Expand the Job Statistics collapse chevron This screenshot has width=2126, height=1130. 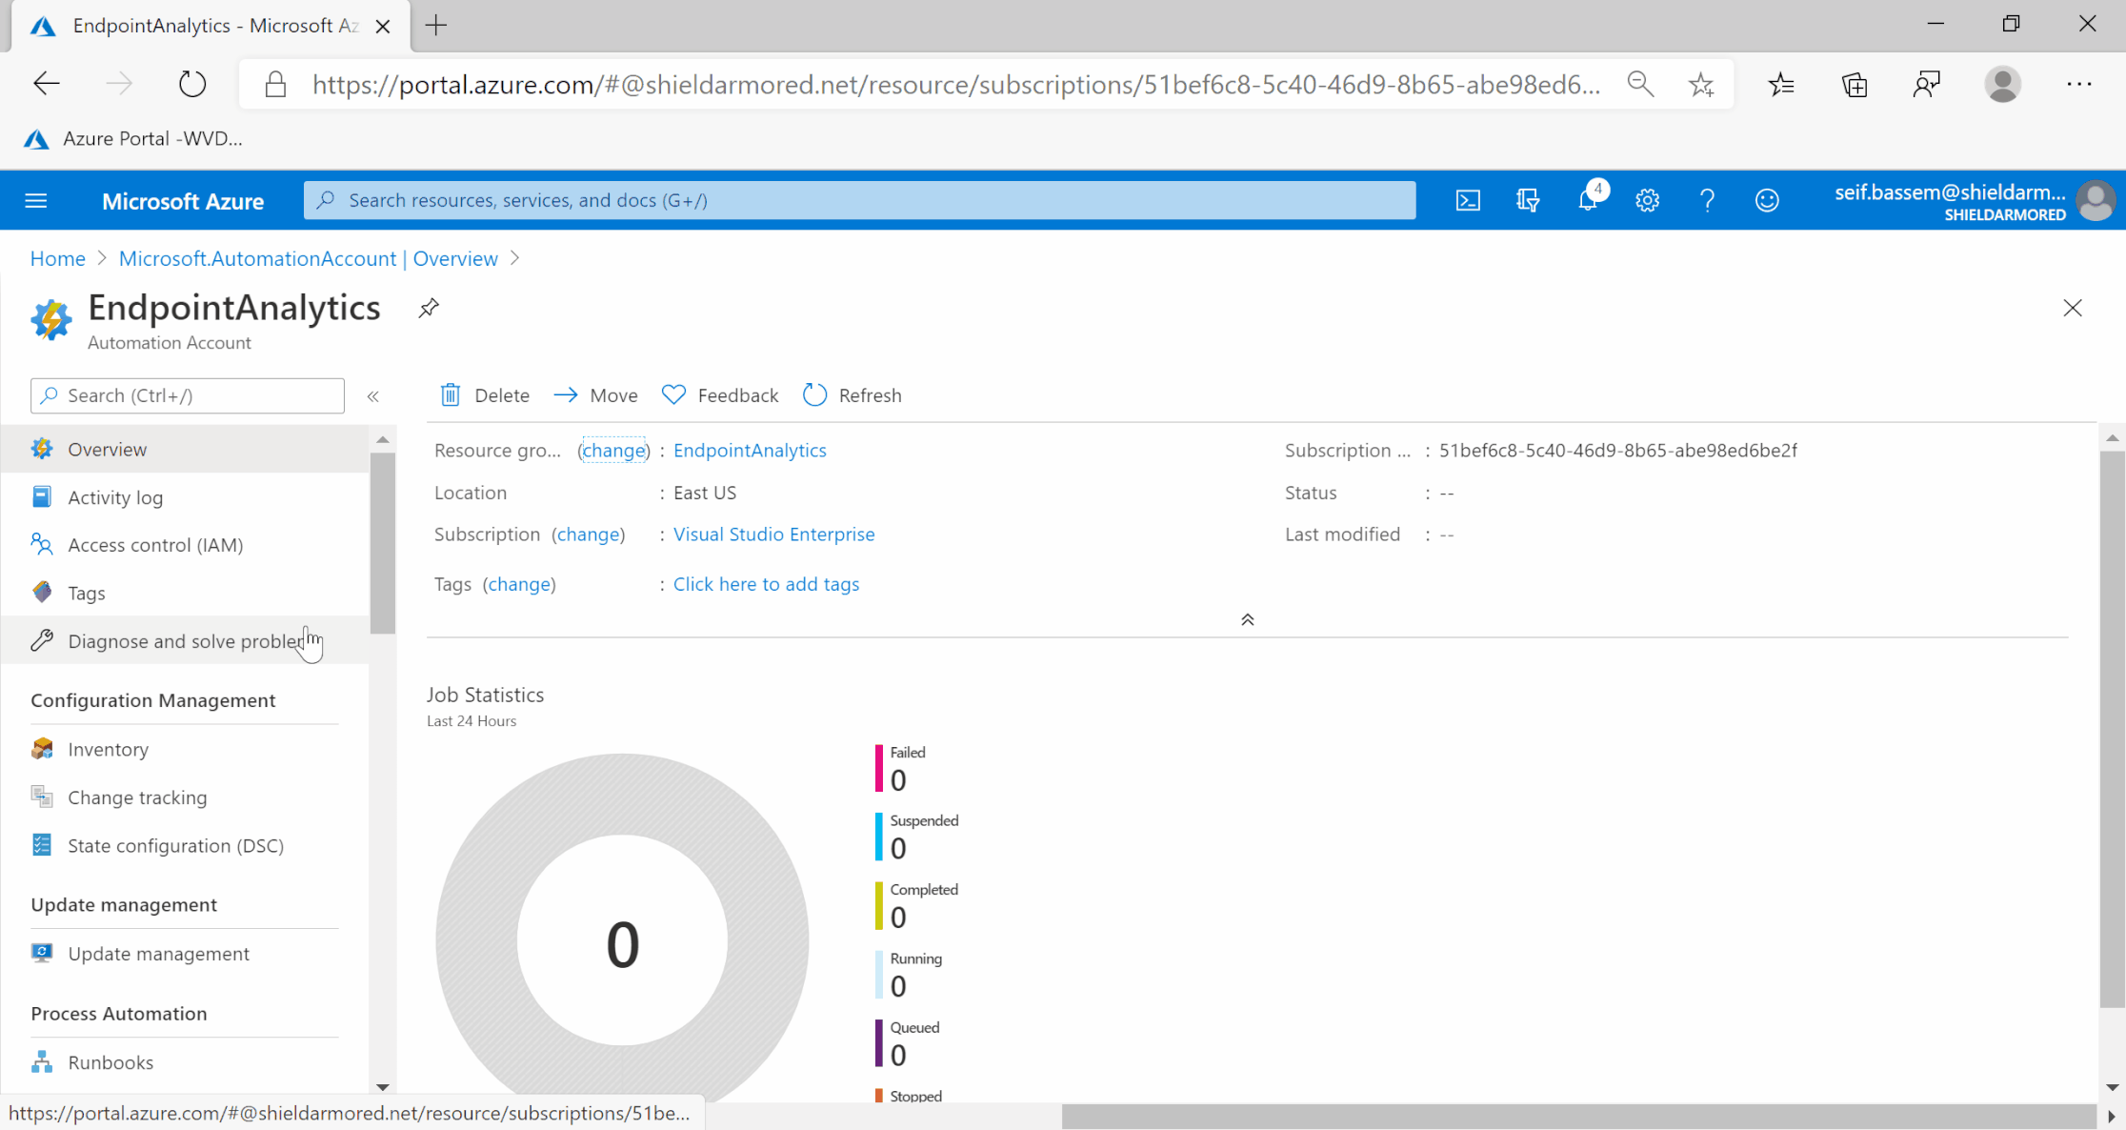[x=1247, y=619]
